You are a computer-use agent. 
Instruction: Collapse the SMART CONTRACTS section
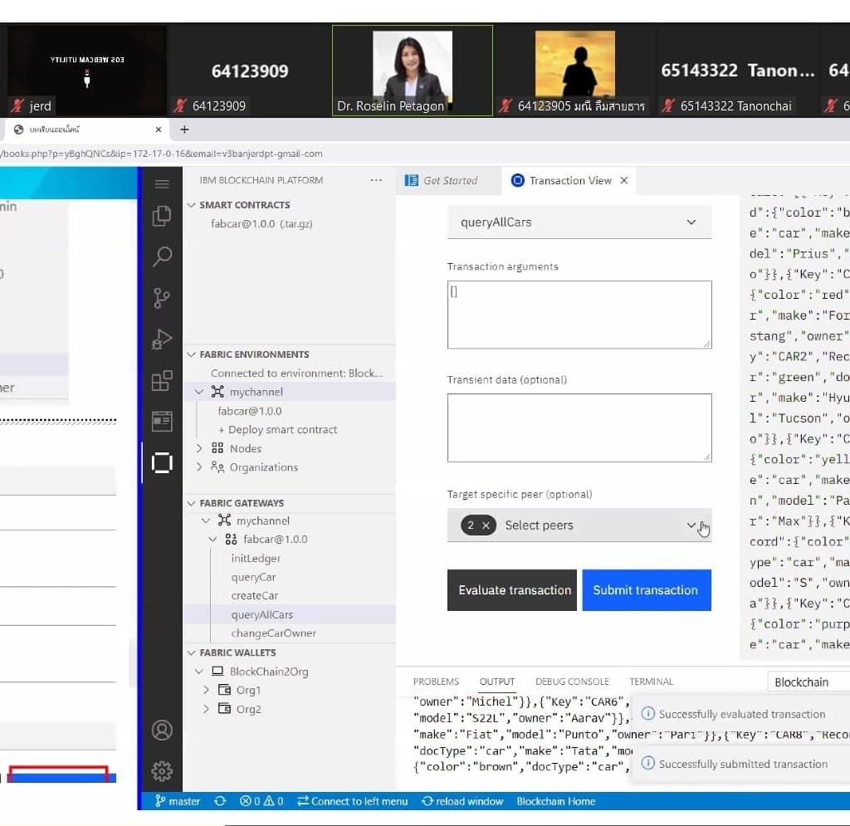click(x=191, y=205)
